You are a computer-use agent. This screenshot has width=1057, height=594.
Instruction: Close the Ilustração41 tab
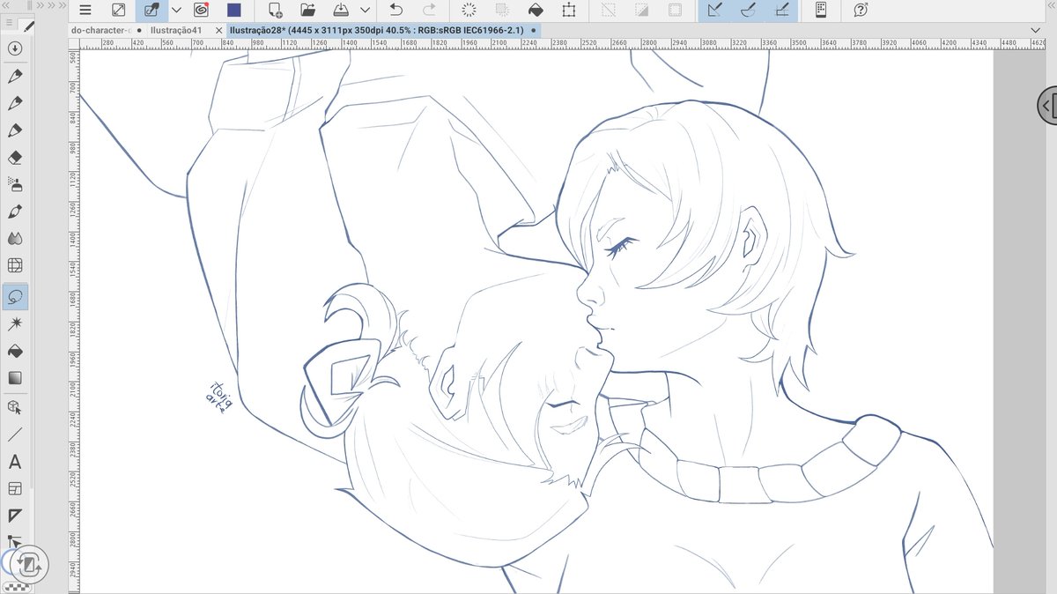(x=218, y=30)
